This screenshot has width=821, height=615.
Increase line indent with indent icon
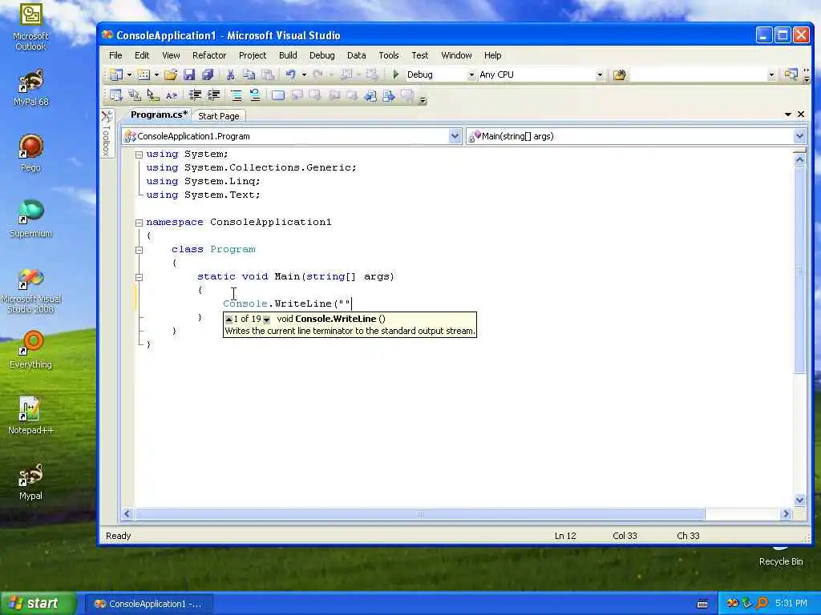point(213,95)
